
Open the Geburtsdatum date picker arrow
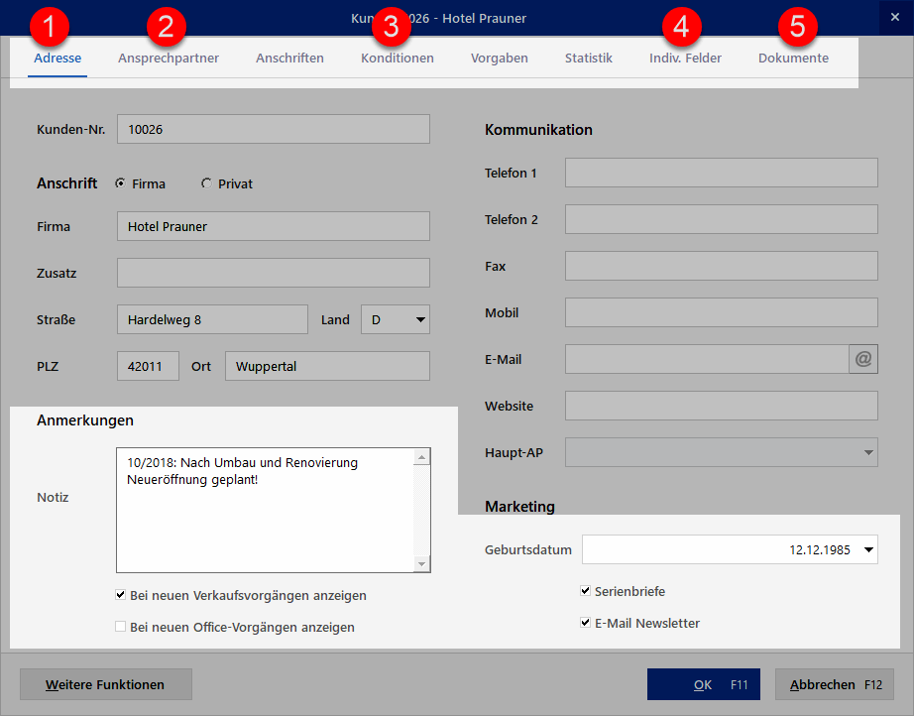tap(868, 549)
